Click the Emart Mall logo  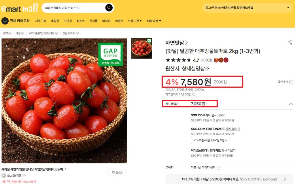[x=19, y=8]
